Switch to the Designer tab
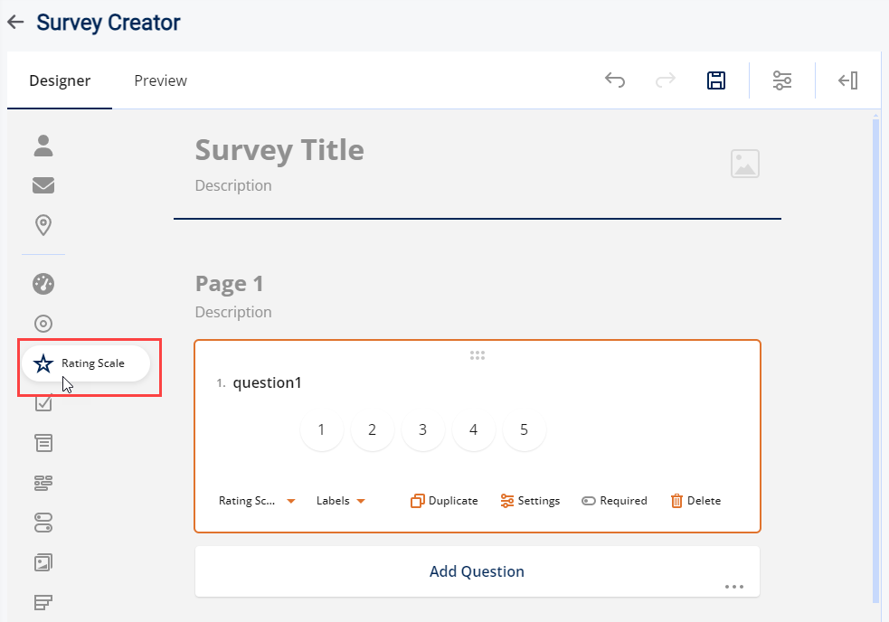The height and width of the screenshot is (622, 889). click(60, 80)
